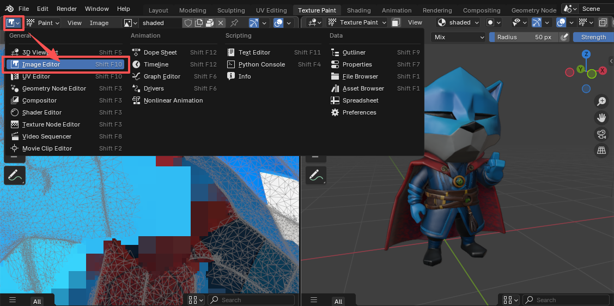Viewport: 614px width, 306px height.
Task: Switch perspective/orthographic grid icon
Action: pos(601,151)
